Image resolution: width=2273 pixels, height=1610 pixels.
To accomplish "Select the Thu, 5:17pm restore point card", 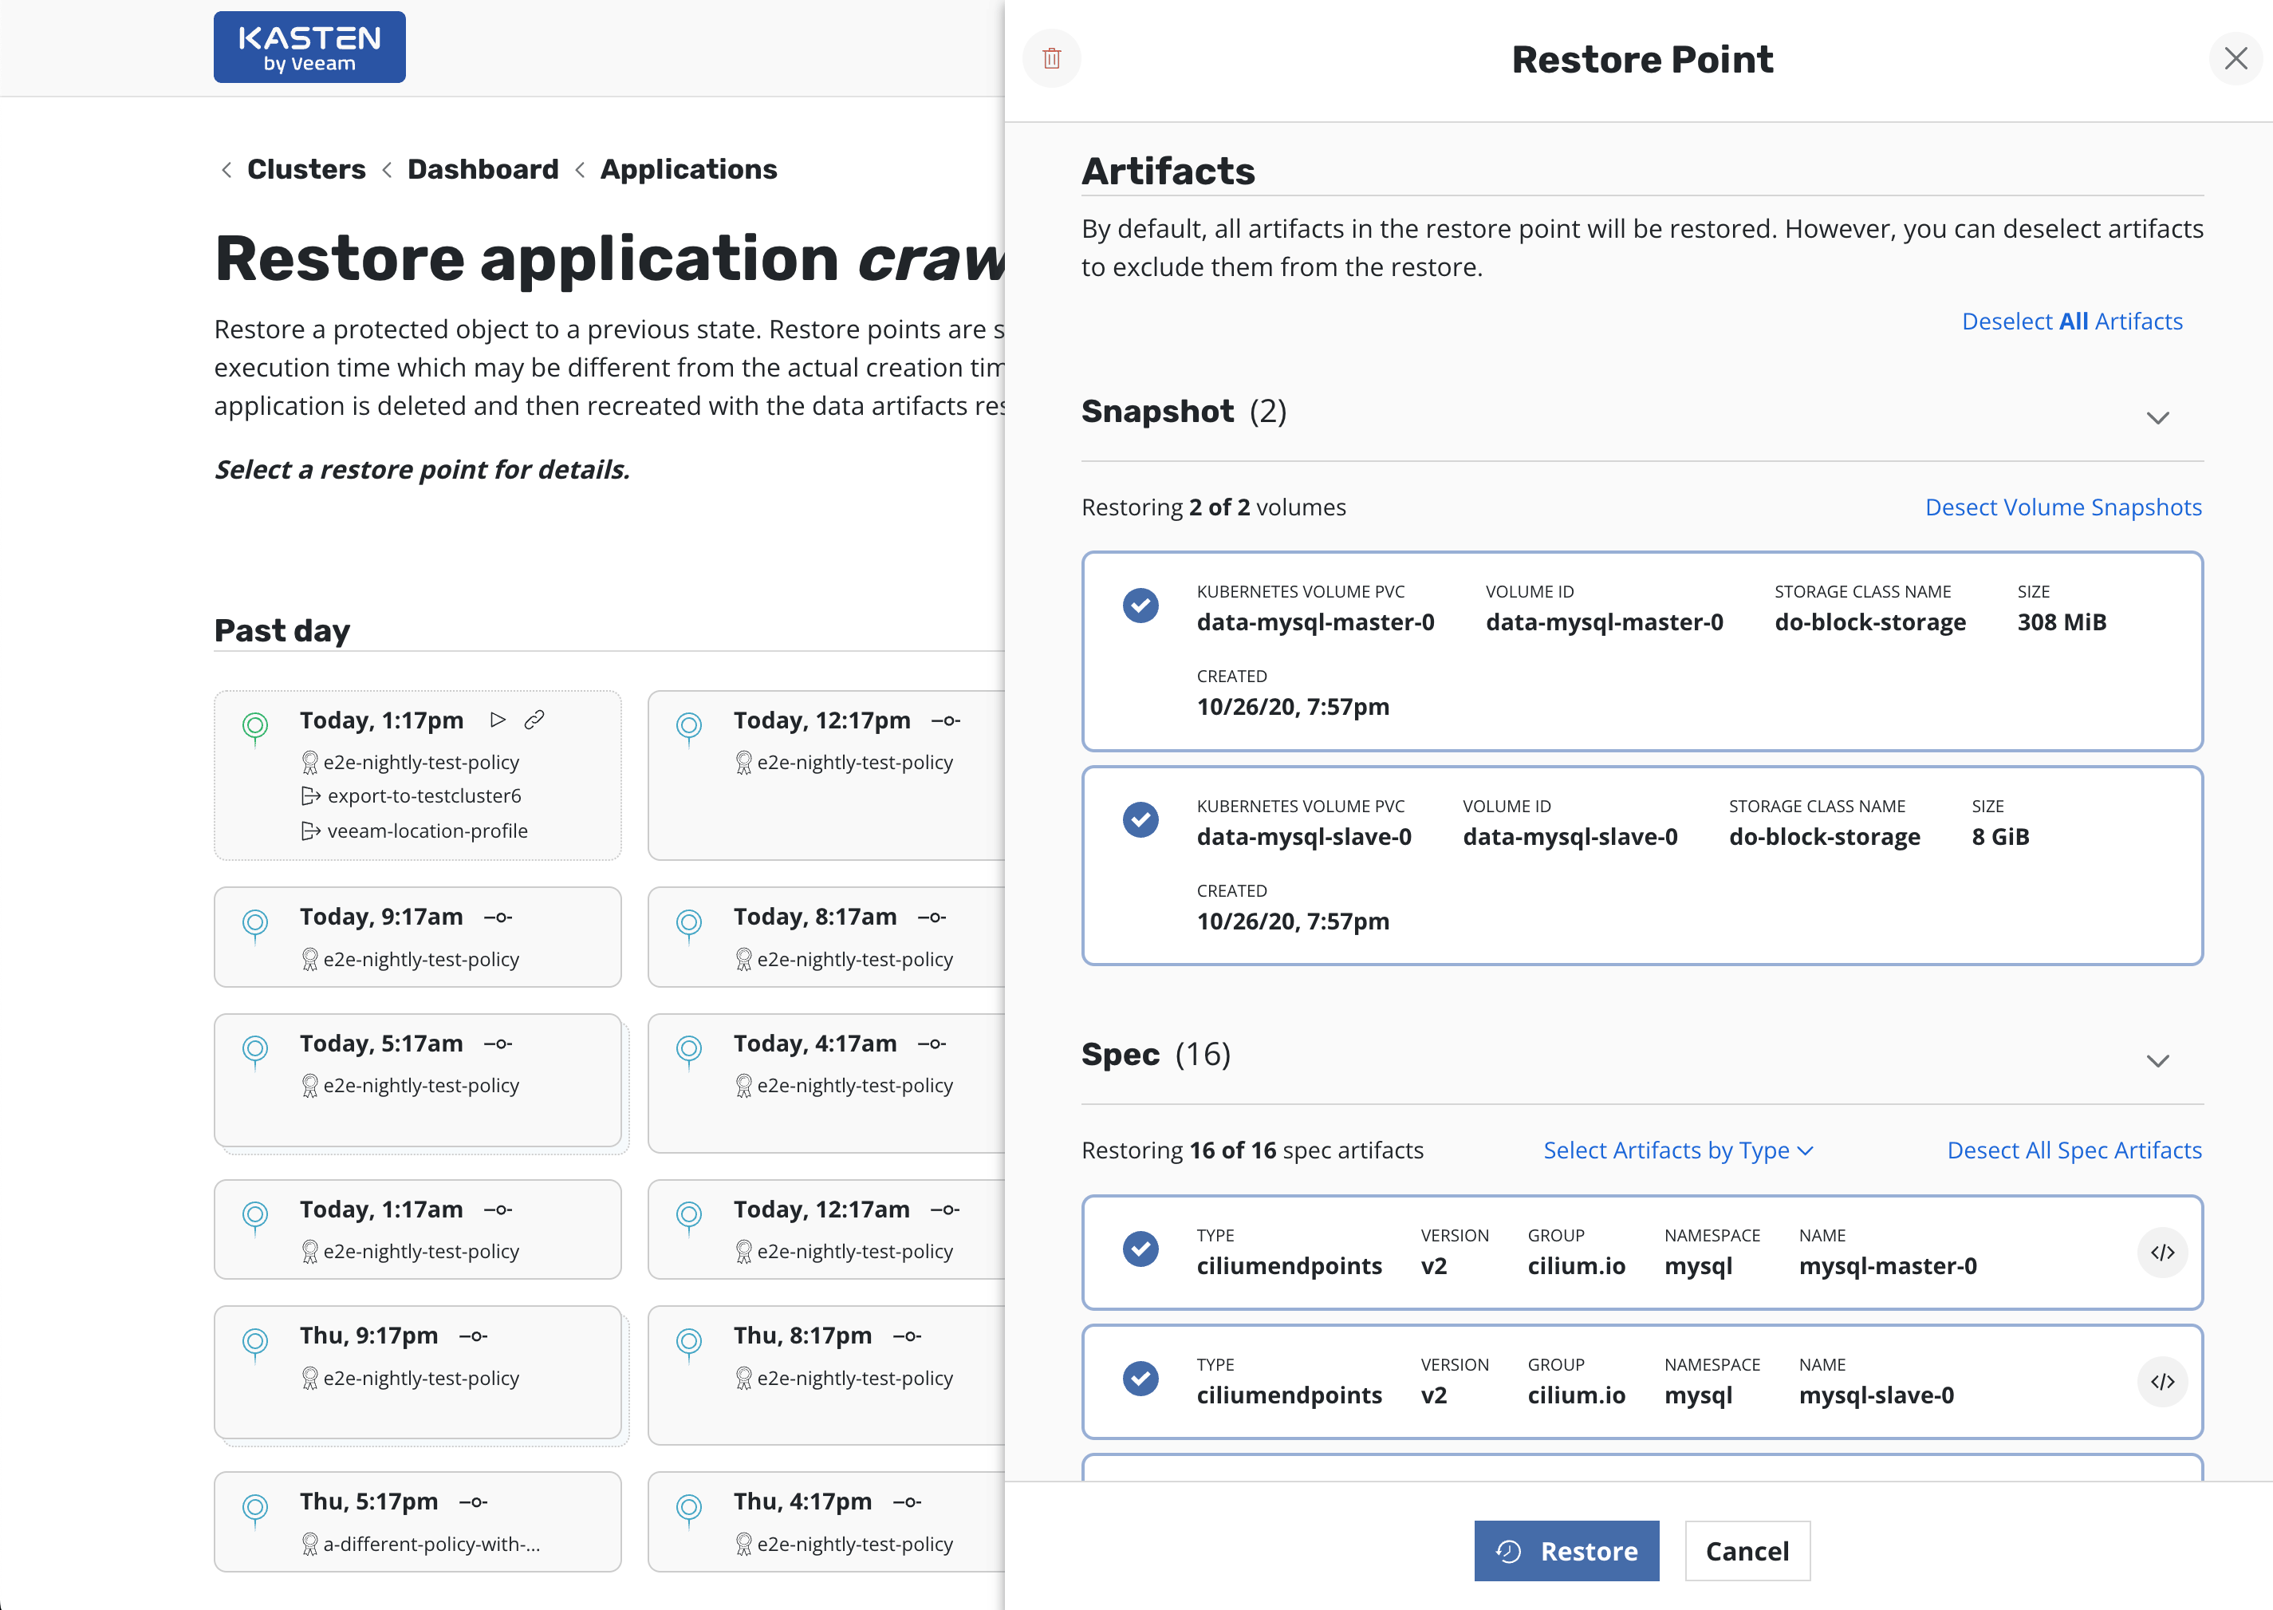I will point(417,1521).
